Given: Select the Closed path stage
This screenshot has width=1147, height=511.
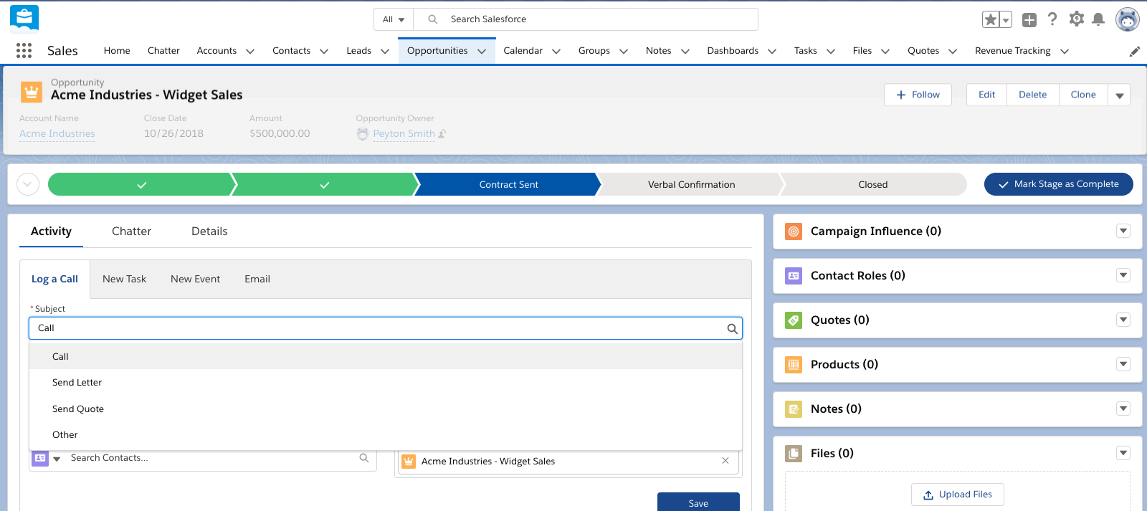Looking at the screenshot, I should point(873,184).
